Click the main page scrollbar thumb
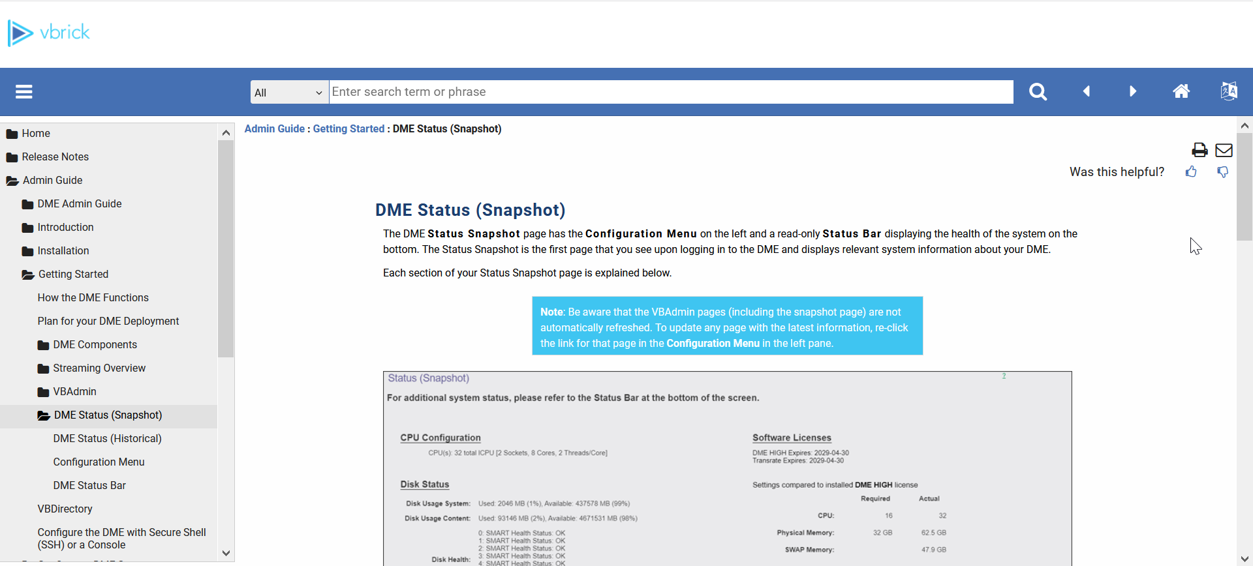Viewport: 1253px width, 566px height. click(x=1245, y=187)
